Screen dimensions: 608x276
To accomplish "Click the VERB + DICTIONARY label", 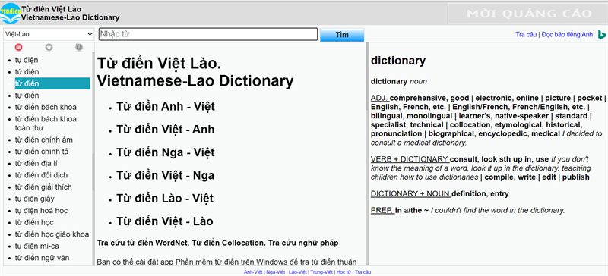I will pyautogui.click(x=410, y=159).
